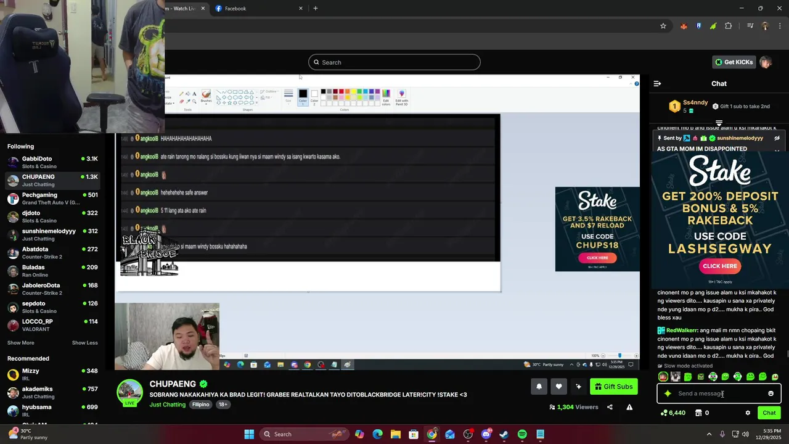Open a new browser tab
The width and height of the screenshot is (789, 444).
coord(316,9)
